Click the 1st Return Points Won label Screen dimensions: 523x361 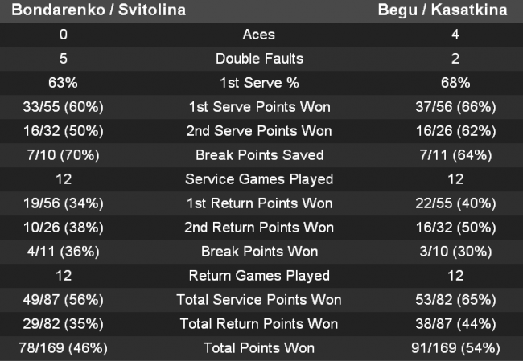click(258, 203)
